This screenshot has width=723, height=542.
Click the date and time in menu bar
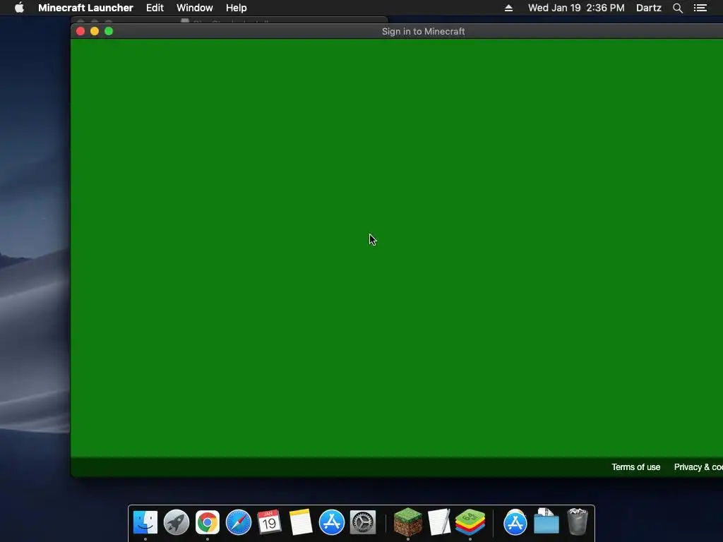click(x=576, y=8)
